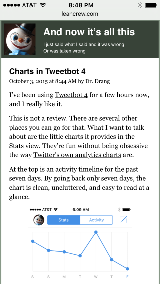The width and height of the screenshot is (160, 284).
Task: Open Twitter's own analytics charts link
Action: point(77,155)
